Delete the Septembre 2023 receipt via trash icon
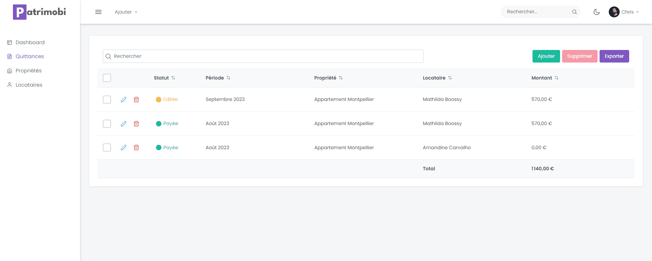Viewport: 652px width, 261px height. pos(136,100)
